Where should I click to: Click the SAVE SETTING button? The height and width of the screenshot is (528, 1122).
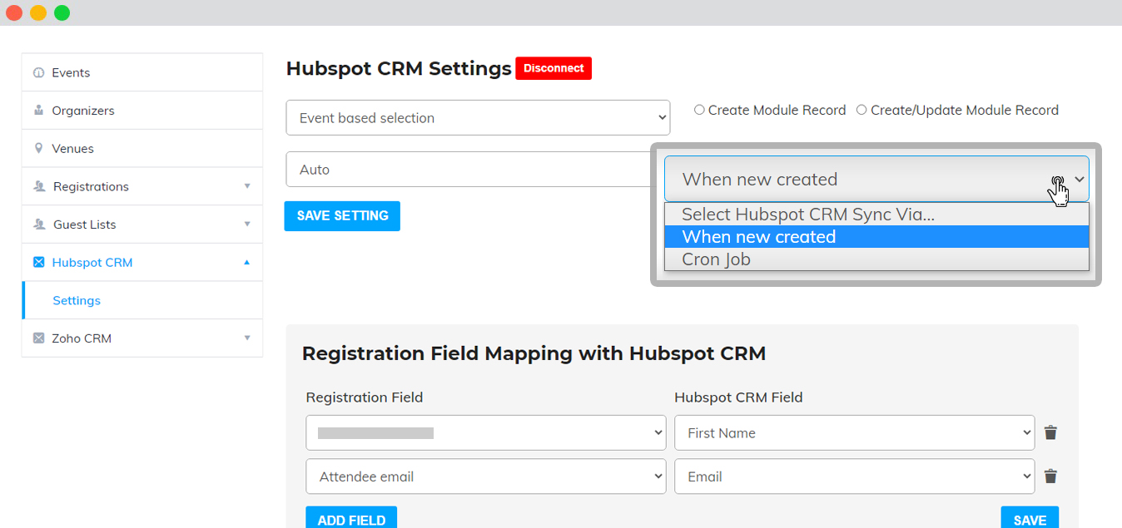click(x=342, y=215)
